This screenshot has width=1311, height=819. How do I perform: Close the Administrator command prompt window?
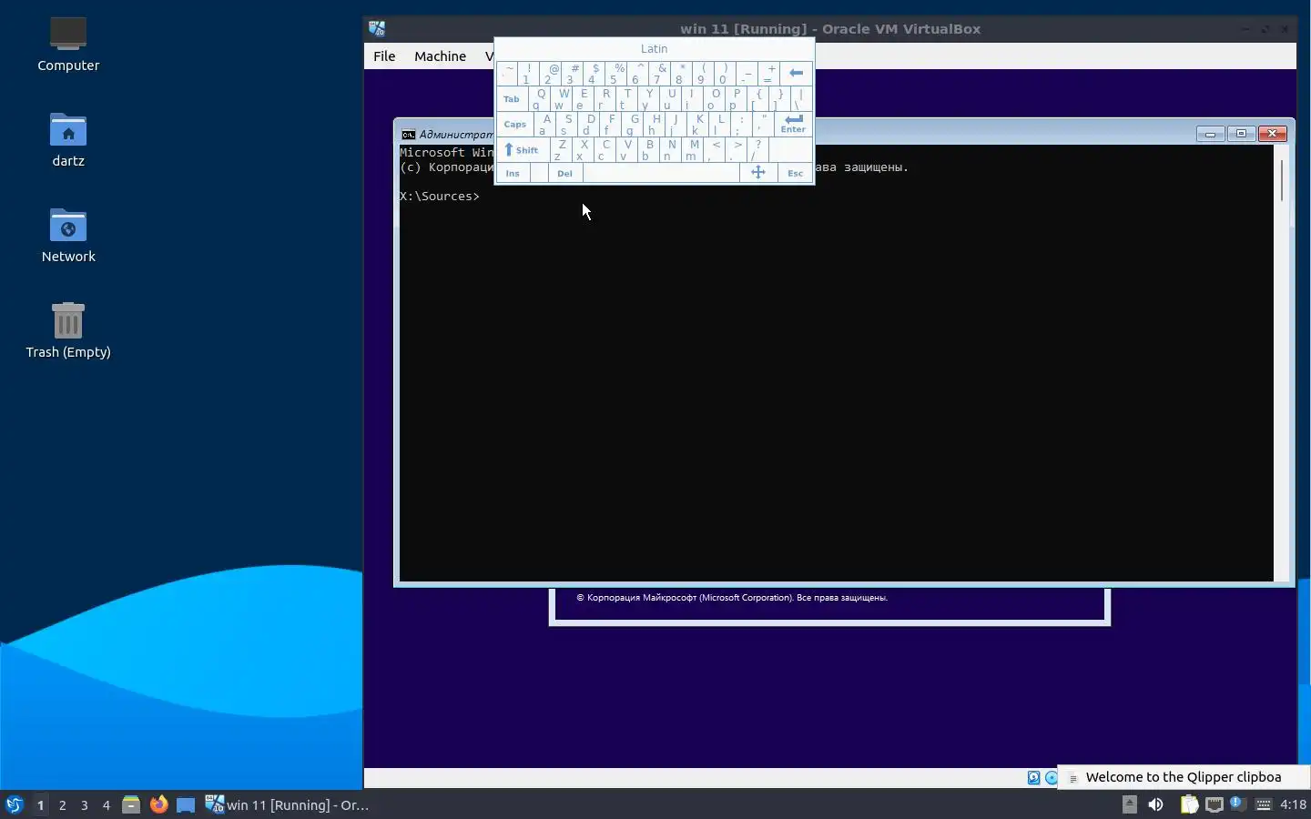coord(1272,134)
